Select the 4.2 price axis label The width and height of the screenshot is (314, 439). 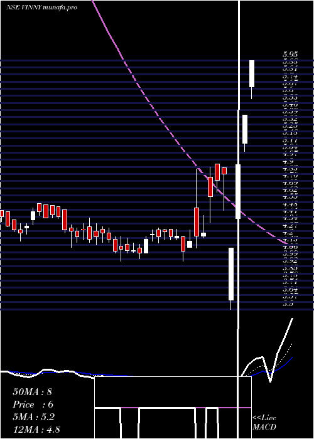[x=288, y=233]
